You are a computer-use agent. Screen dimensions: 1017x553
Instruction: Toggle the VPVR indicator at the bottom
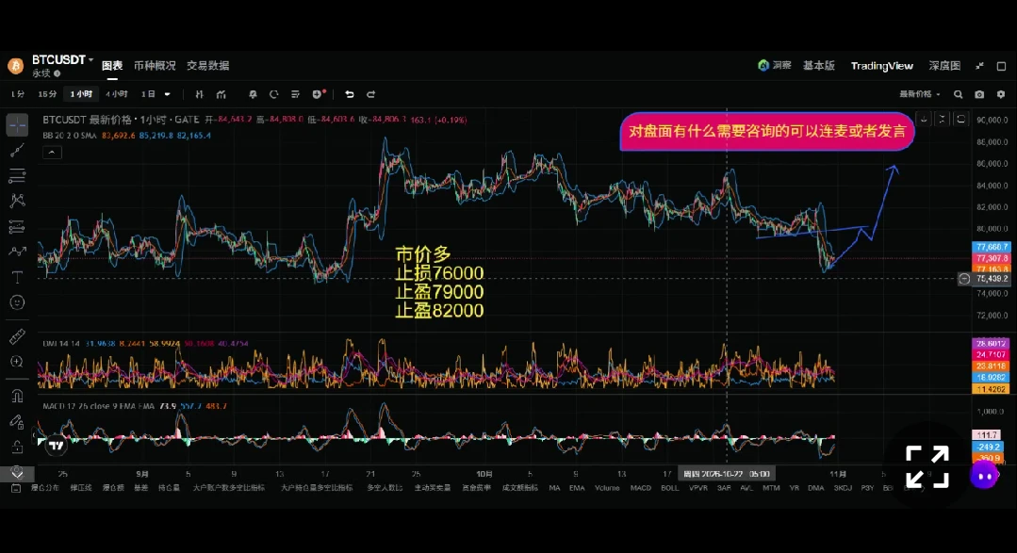[698, 488]
